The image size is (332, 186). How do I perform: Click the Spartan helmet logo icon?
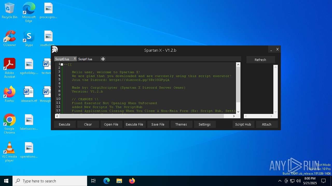point(54,50)
